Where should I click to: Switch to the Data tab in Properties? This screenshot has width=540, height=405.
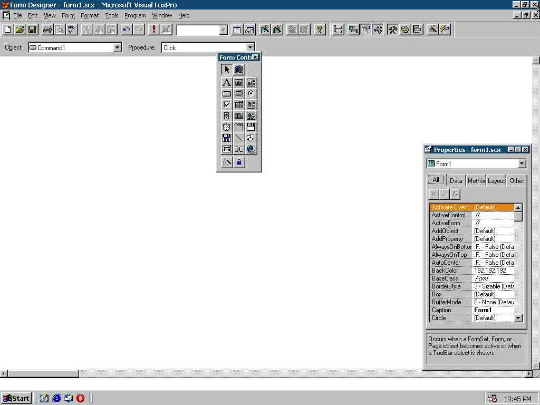click(x=456, y=181)
